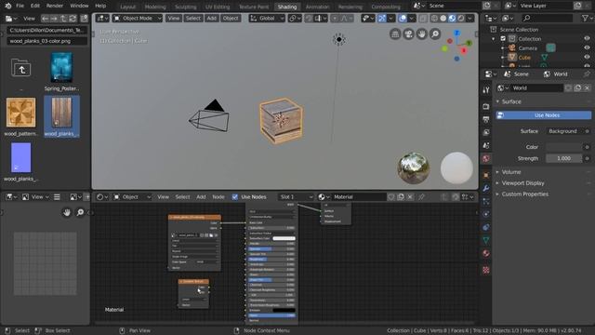Open the Object Mode dropdown
Image resolution: width=595 pixels, height=335 pixels.
click(x=138, y=19)
